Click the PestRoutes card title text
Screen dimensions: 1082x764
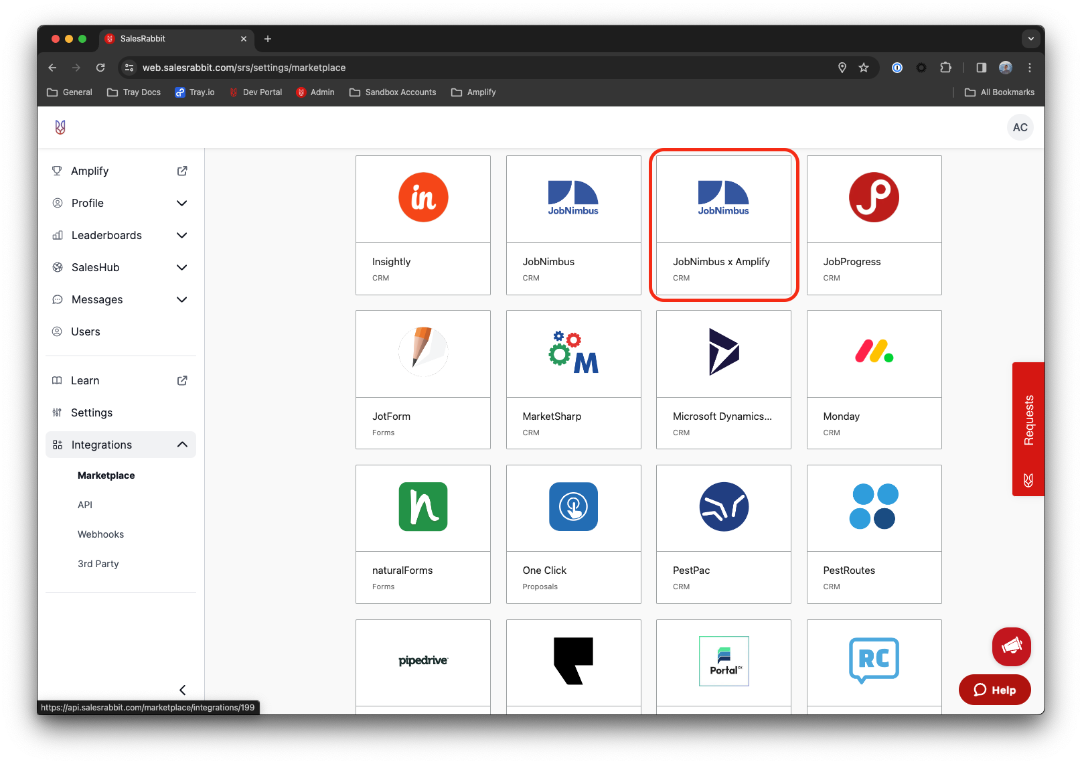(x=849, y=570)
